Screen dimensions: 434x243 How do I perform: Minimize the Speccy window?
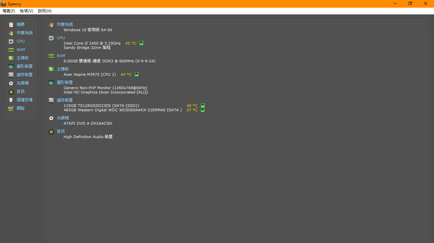395,4
